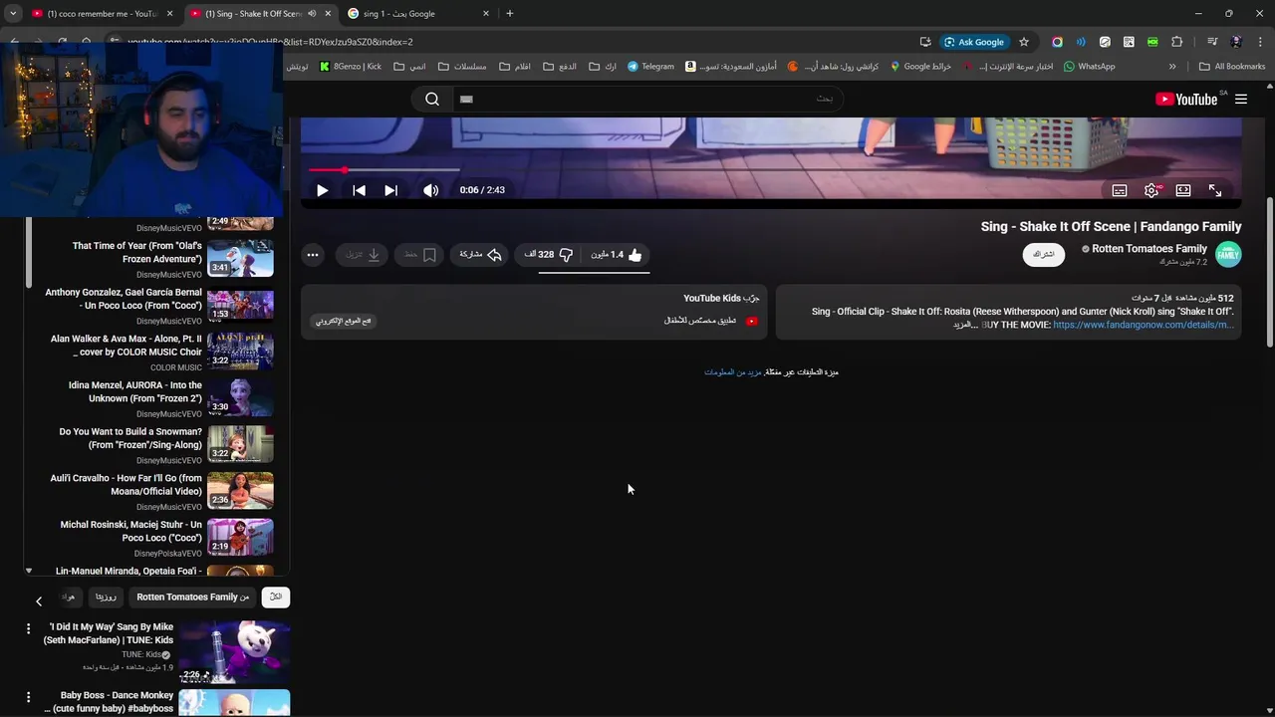1275x717 pixels.
Task: Mute the playing tab's speaker icon
Action: pyautogui.click(x=312, y=14)
